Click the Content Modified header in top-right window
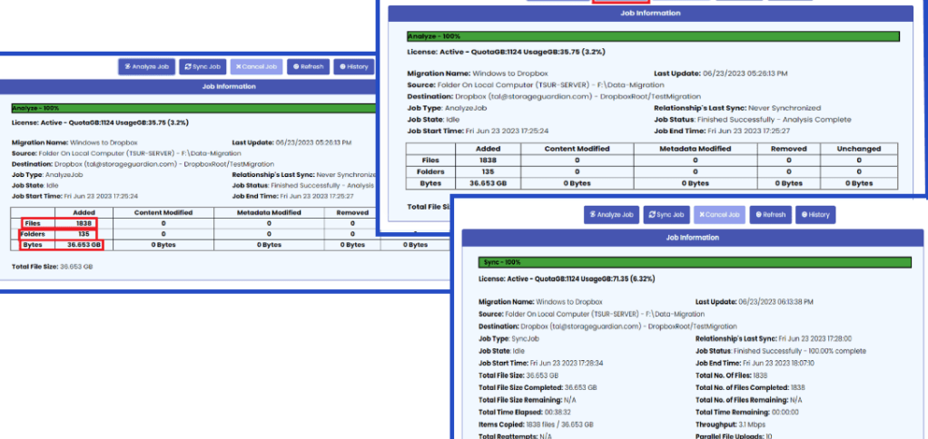The width and height of the screenshot is (928, 439). (x=577, y=149)
